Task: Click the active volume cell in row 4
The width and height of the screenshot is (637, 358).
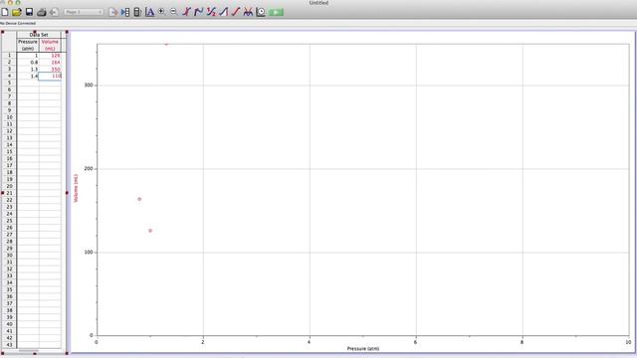Action: click(x=50, y=76)
